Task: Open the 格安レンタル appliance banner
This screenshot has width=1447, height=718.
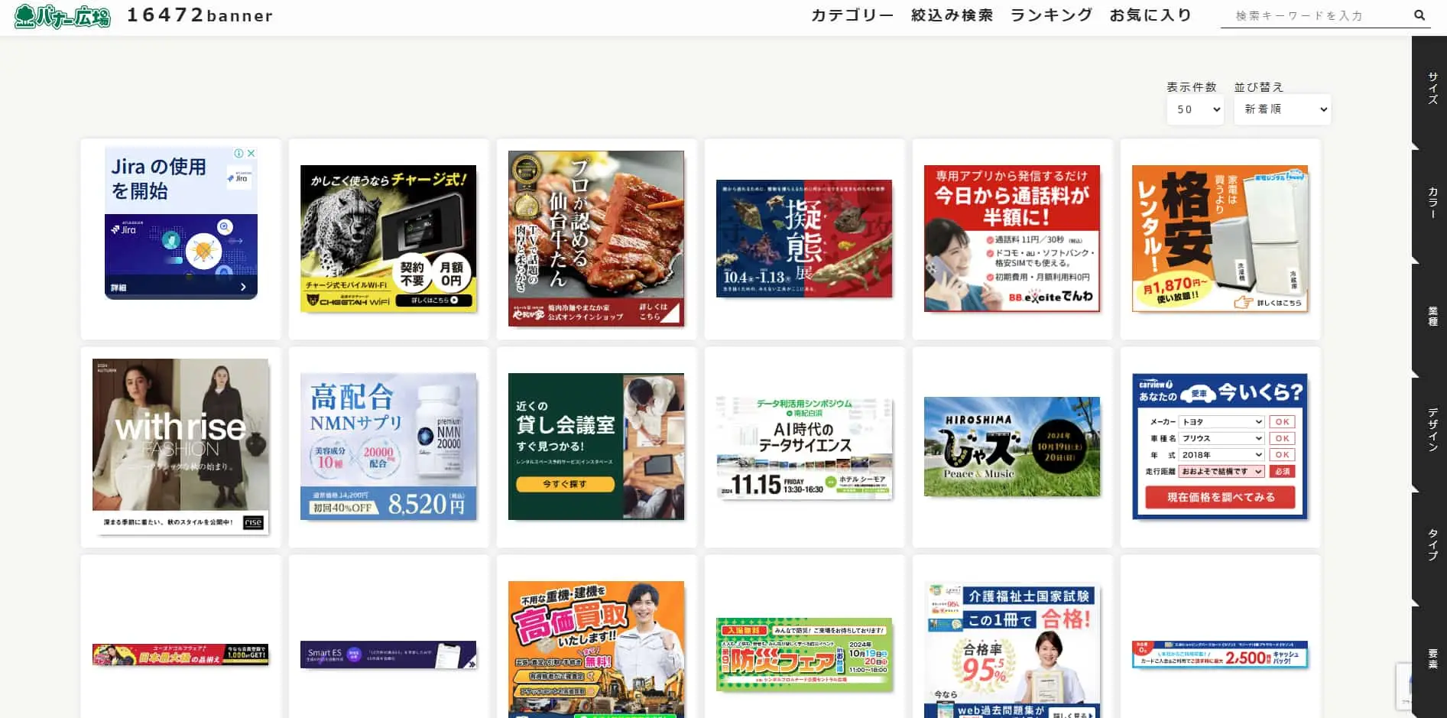Action: (x=1220, y=239)
